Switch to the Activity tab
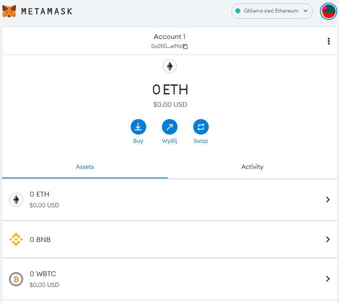The width and height of the screenshot is (339, 303). tap(252, 167)
